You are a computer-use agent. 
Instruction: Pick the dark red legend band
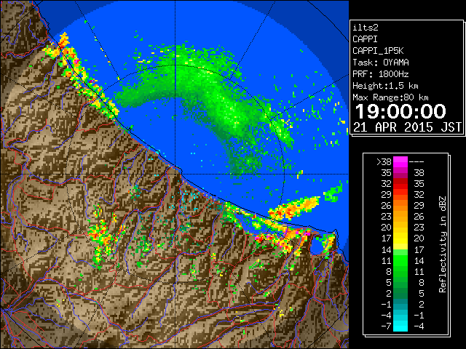[x=400, y=181]
